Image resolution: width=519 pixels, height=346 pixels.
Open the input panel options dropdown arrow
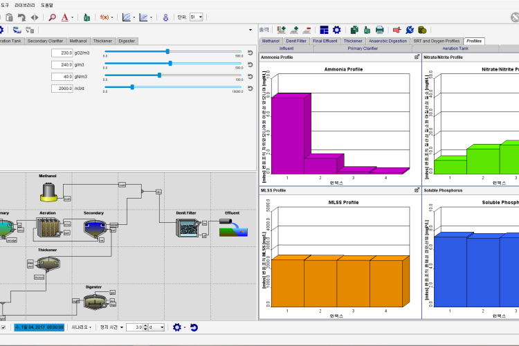pyautogui.click(x=251, y=30)
